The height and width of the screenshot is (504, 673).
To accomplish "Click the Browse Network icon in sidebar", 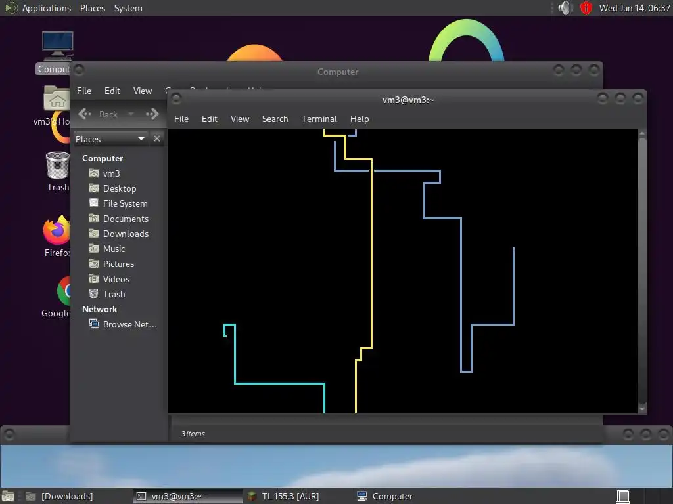I will [93, 324].
